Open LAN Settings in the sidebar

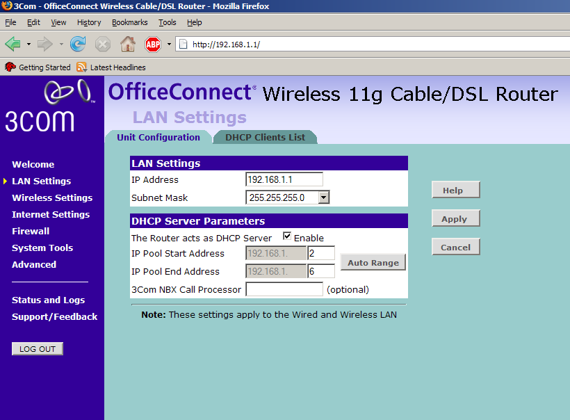(x=42, y=181)
